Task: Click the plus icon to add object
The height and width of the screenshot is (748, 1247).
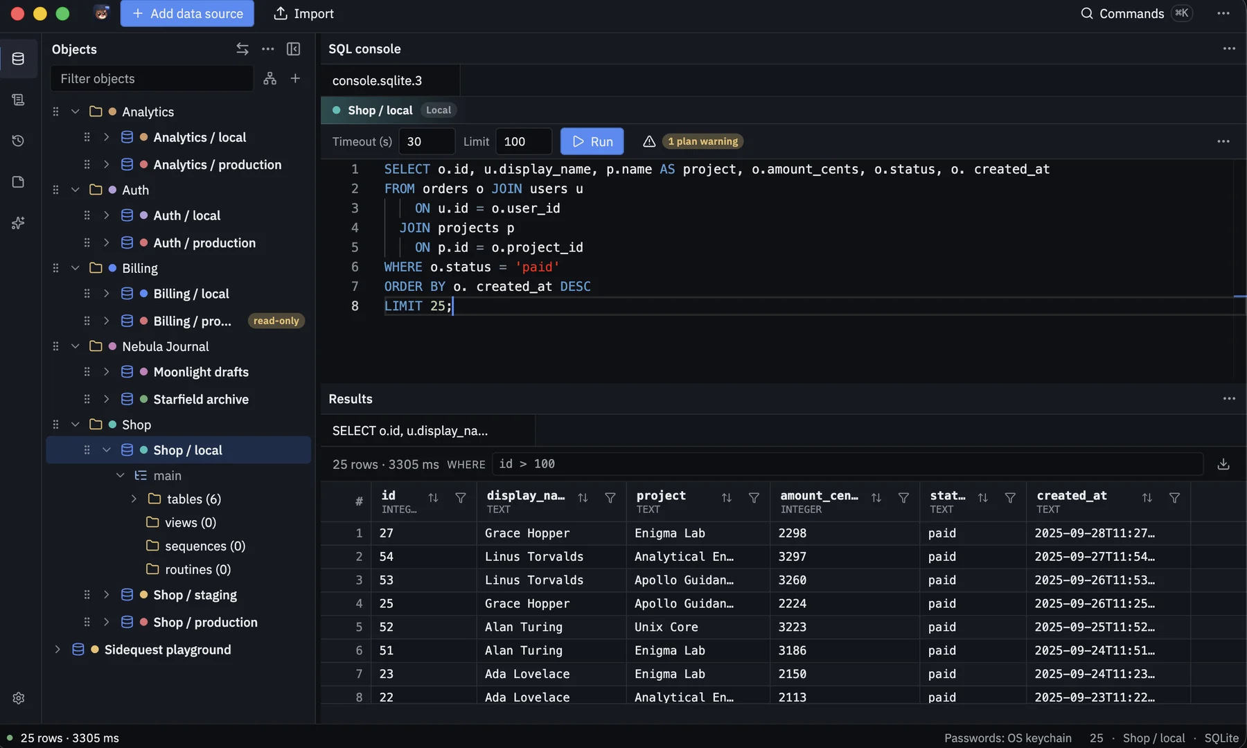Action: [x=296, y=78]
